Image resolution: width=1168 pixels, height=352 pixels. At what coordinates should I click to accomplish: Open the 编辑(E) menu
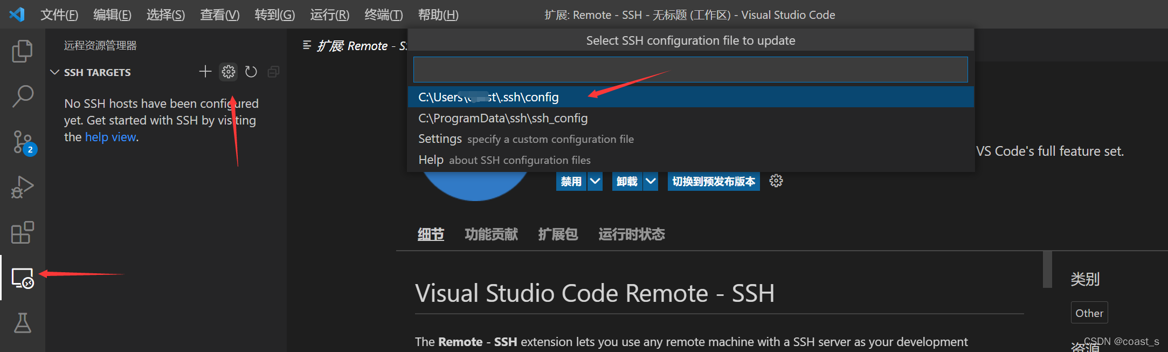112,15
